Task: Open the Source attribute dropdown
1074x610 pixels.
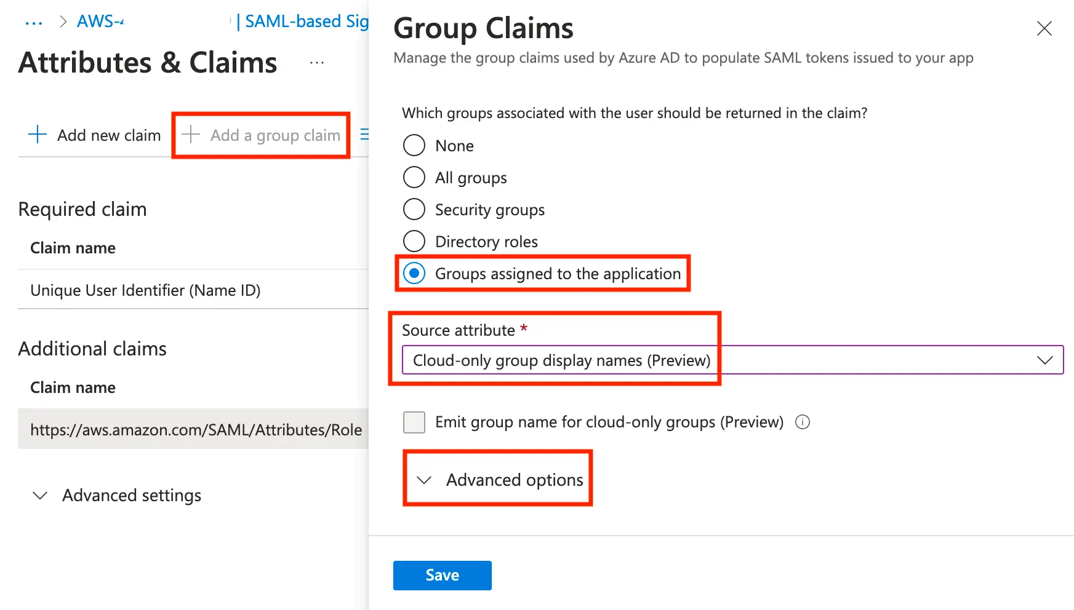Action: click(732, 360)
